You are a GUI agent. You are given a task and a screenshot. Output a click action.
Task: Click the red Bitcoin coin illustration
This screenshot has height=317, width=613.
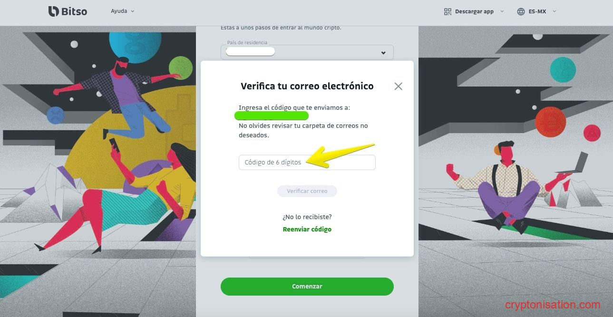tap(550, 122)
